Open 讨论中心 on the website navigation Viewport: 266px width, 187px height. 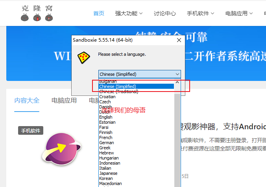[x=165, y=13]
